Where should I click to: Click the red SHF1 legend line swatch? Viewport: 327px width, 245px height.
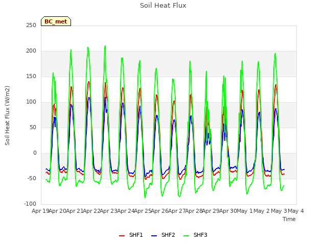point(122,236)
